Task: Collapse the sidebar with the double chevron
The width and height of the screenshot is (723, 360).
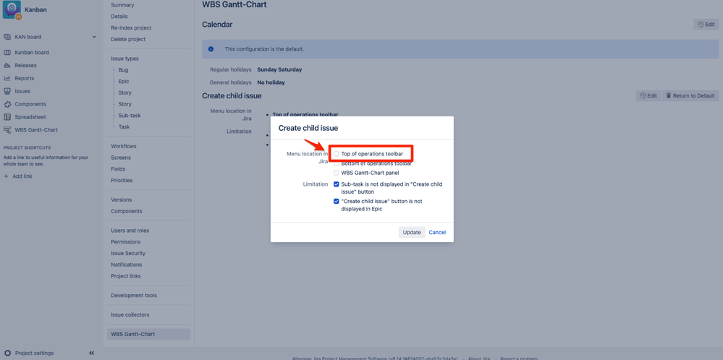Action: [91, 353]
